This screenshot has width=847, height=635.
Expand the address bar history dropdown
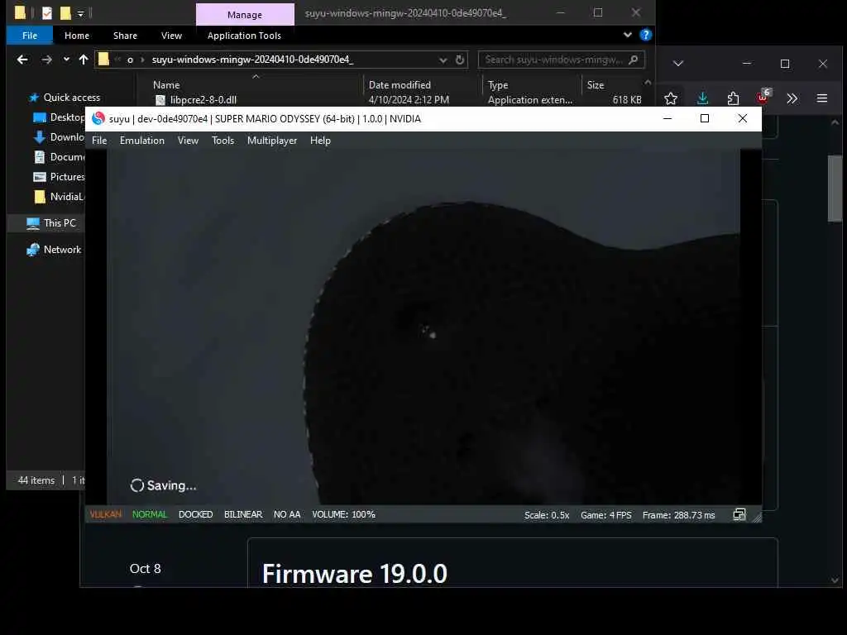tap(443, 60)
